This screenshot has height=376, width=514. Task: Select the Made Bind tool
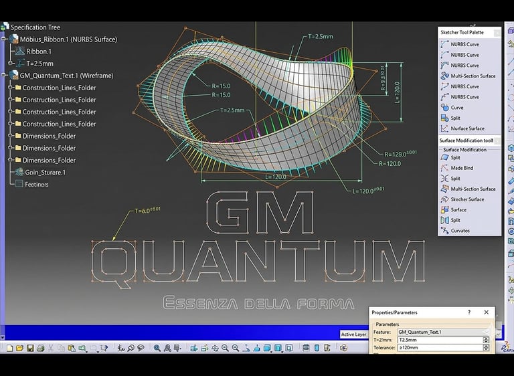[x=457, y=168]
